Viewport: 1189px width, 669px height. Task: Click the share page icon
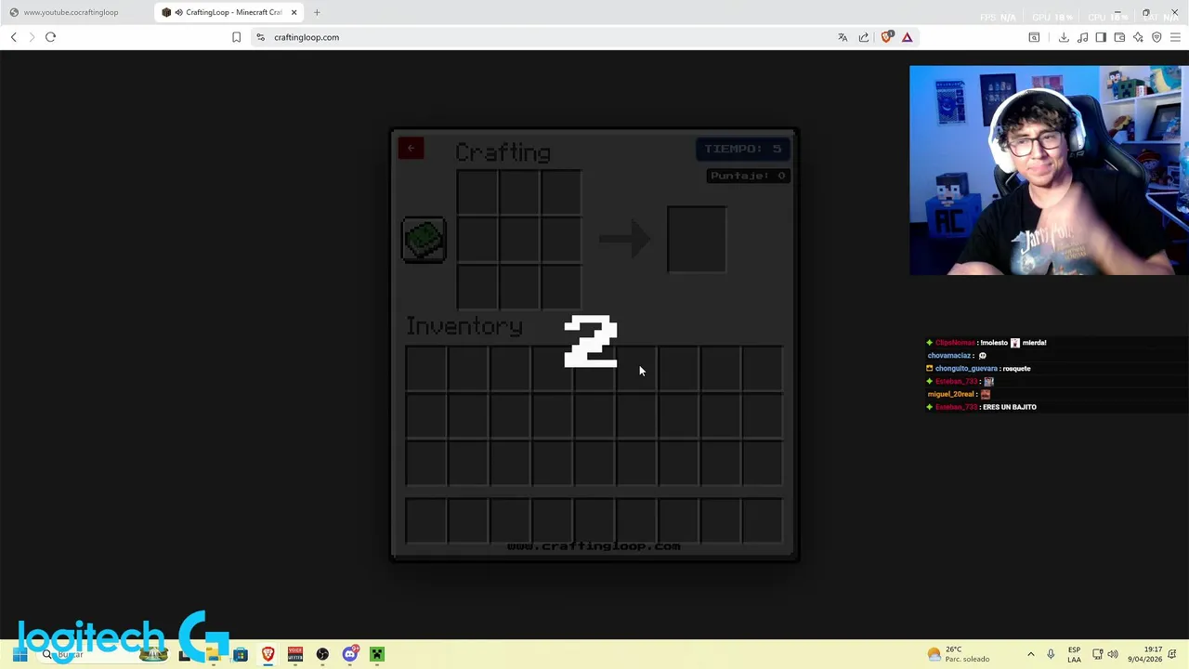pos(864,37)
